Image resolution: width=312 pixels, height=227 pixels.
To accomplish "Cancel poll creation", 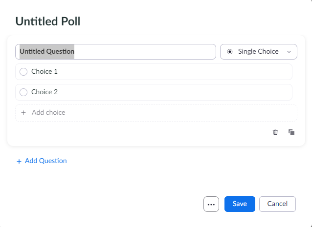I will point(277,204).
